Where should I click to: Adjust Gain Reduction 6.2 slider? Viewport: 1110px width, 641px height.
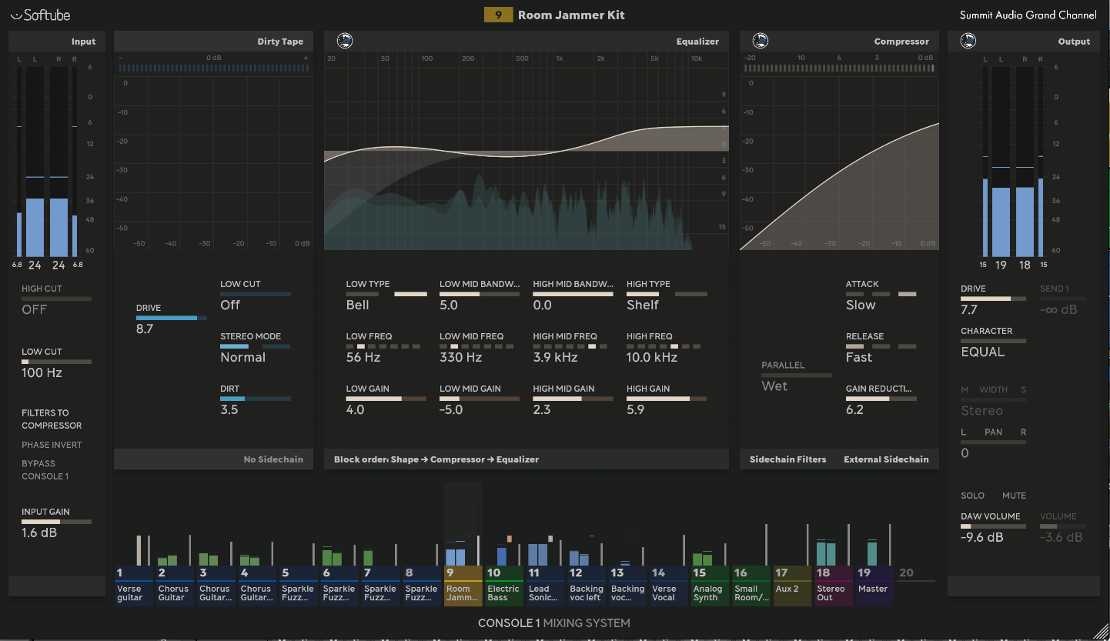(x=881, y=399)
